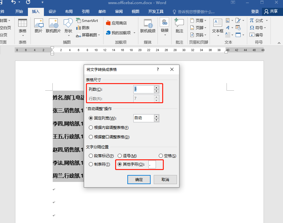
Task: Switch to the 引用 References tab
Action: pyautogui.click(x=86, y=12)
